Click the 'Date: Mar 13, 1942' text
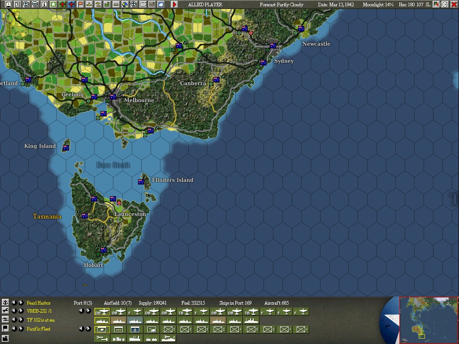 point(336,4)
